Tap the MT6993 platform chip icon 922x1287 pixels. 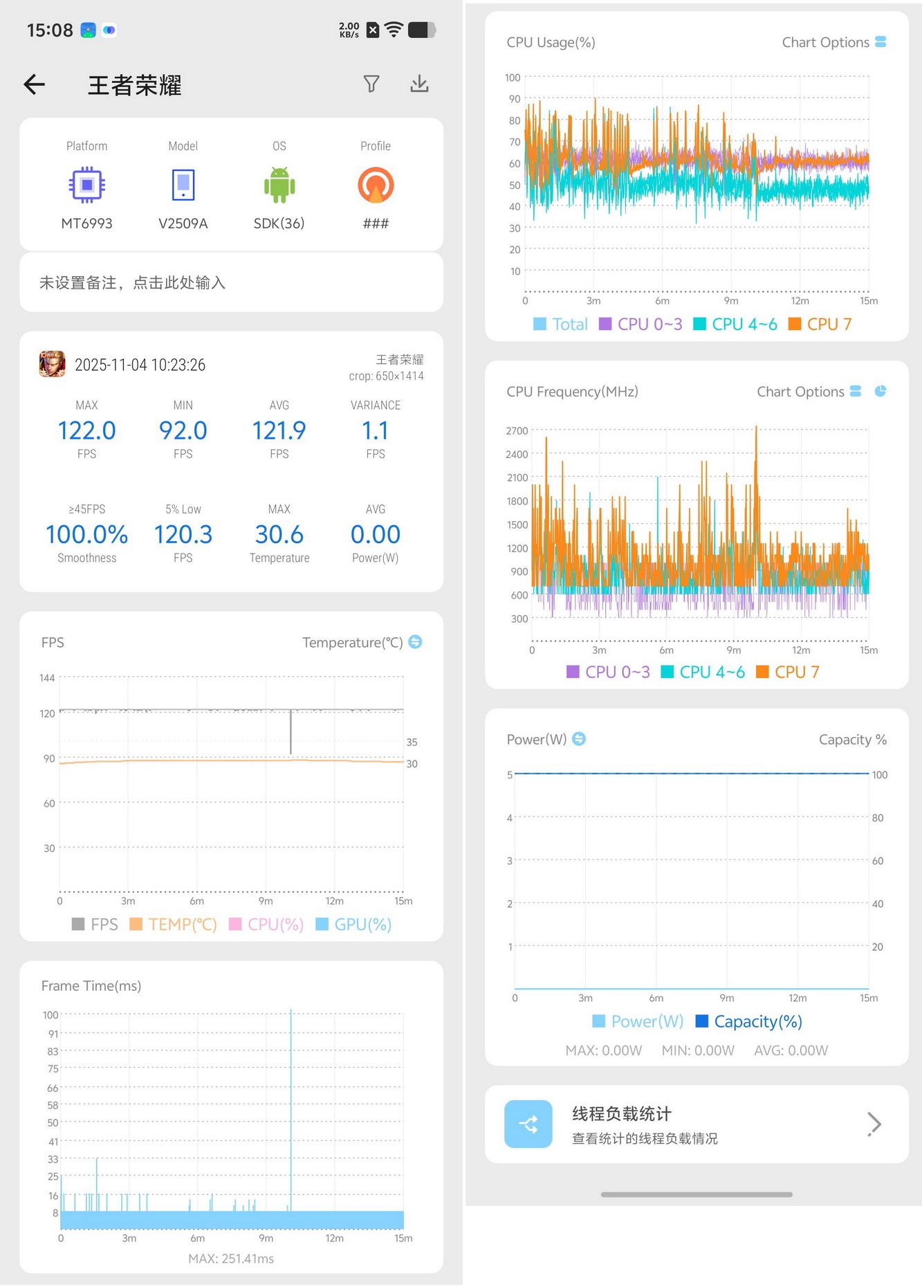pyautogui.click(x=86, y=185)
